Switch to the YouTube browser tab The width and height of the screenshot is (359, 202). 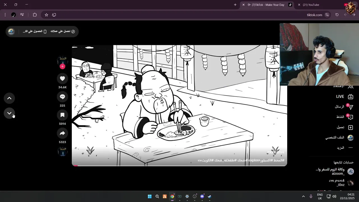pos(311,5)
